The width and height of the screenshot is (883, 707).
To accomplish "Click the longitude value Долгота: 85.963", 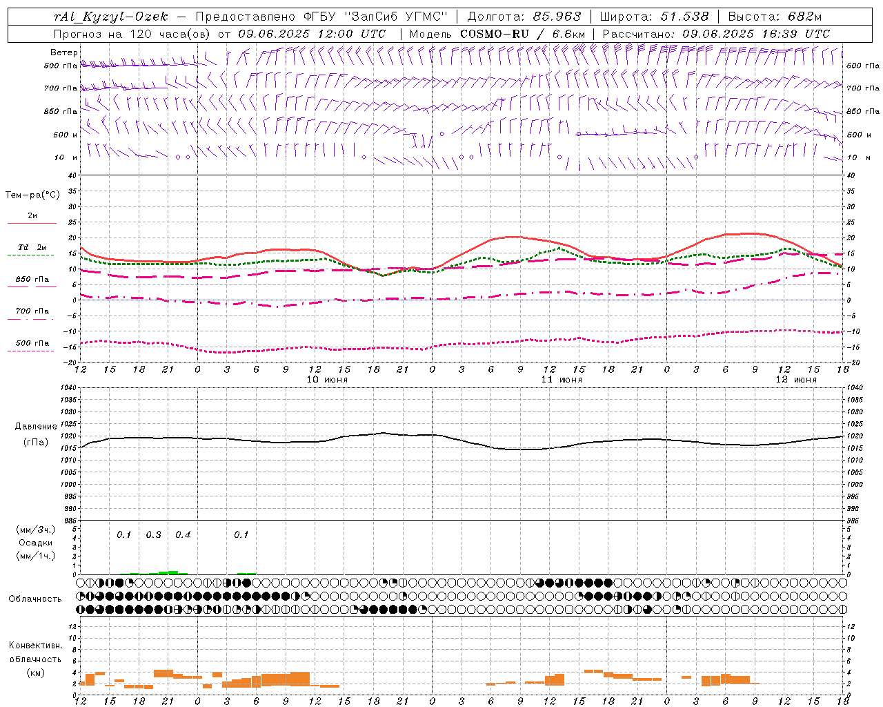I will [524, 17].
